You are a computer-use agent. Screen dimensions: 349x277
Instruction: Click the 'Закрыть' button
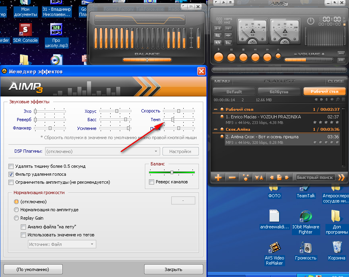173,269
